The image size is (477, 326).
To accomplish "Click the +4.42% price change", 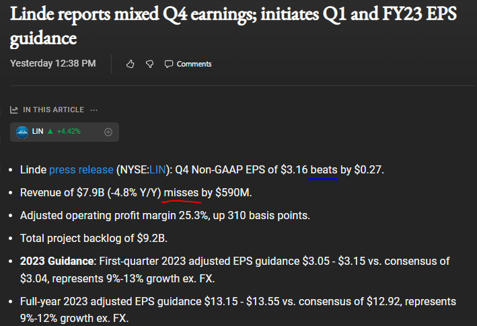I will point(69,132).
